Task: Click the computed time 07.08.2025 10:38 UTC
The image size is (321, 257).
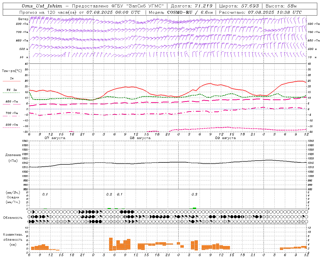Action: pos(275,12)
